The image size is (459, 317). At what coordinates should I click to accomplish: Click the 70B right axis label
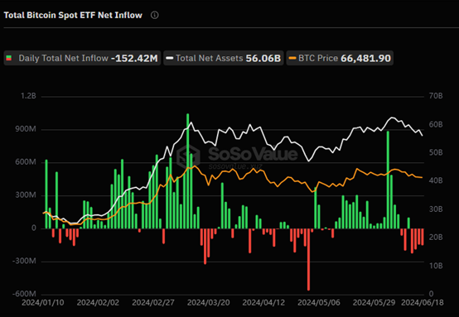coord(436,96)
